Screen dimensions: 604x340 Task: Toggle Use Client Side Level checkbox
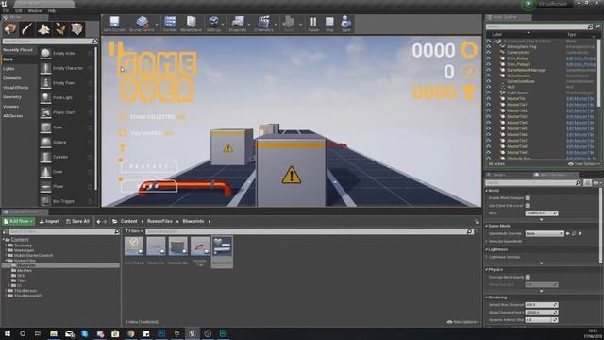[x=528, y=206]
